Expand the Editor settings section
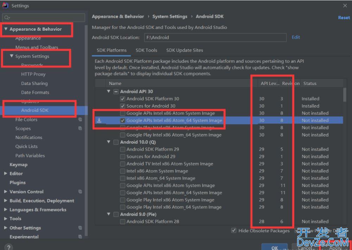Screen dimensions: 352x250 tap(6, 173)
